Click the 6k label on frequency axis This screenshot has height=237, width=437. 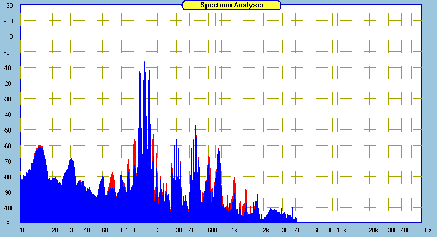317,230
